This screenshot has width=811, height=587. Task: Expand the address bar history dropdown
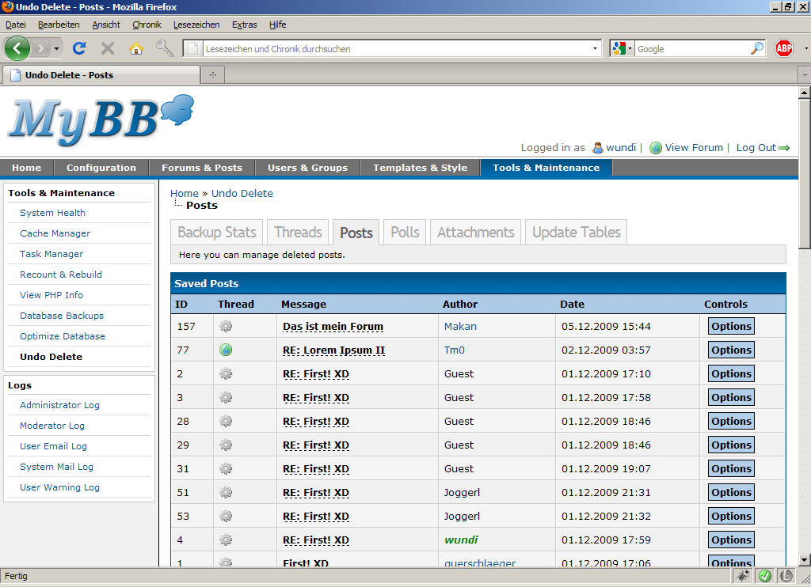pyautogui.click(x=596, y=48)
